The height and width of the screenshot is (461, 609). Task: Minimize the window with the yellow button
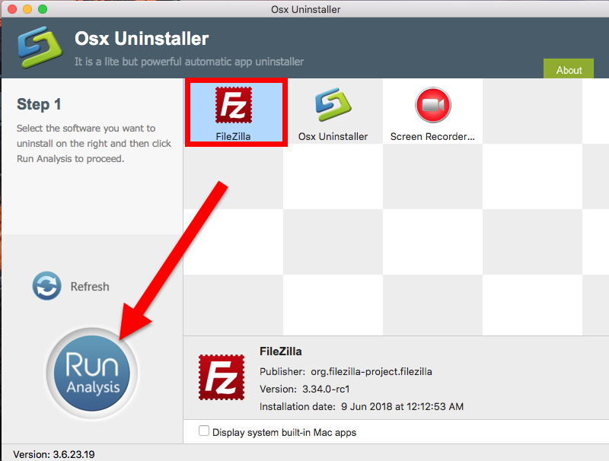point(26,9)
